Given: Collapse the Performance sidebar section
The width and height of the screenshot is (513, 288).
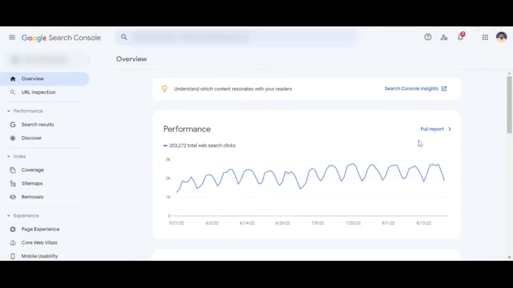Looking at the screenshot, I should 9,111.
